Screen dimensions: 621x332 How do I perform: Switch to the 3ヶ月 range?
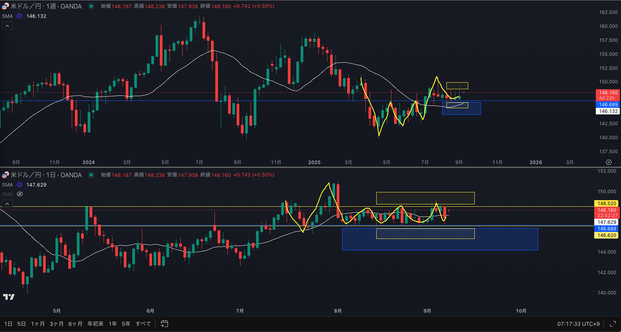(x=57, y=323)
